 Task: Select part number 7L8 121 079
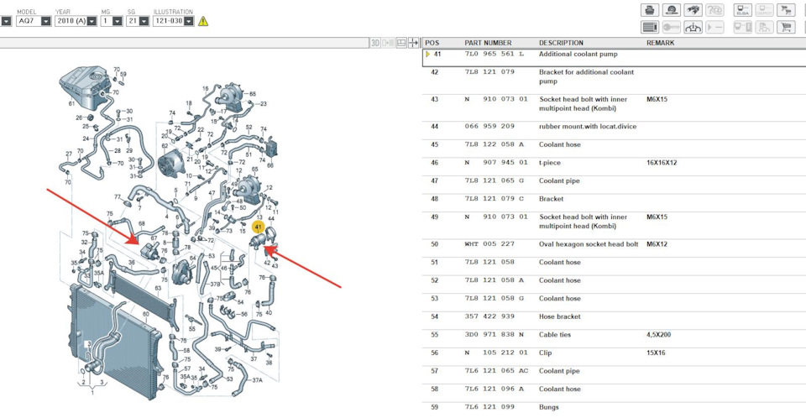pos(490,72)
